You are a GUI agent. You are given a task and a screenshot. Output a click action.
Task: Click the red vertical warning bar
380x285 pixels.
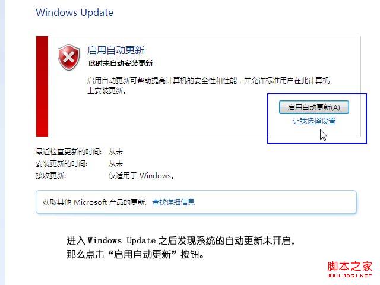point(42,86)
